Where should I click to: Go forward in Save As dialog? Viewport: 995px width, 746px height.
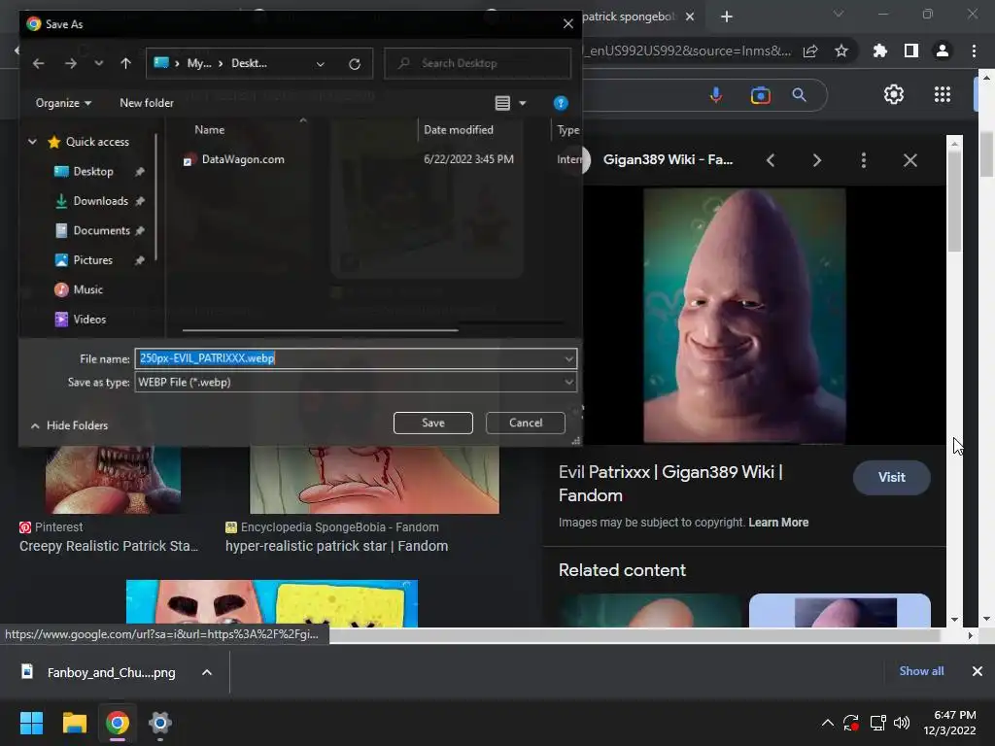[70, 63]
